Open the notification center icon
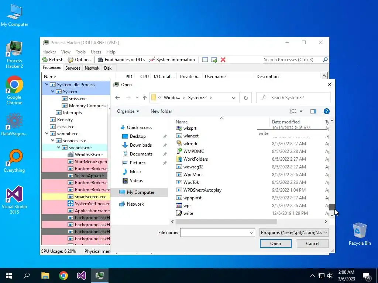This screenshot has width=378, height=283. (367, 276)
